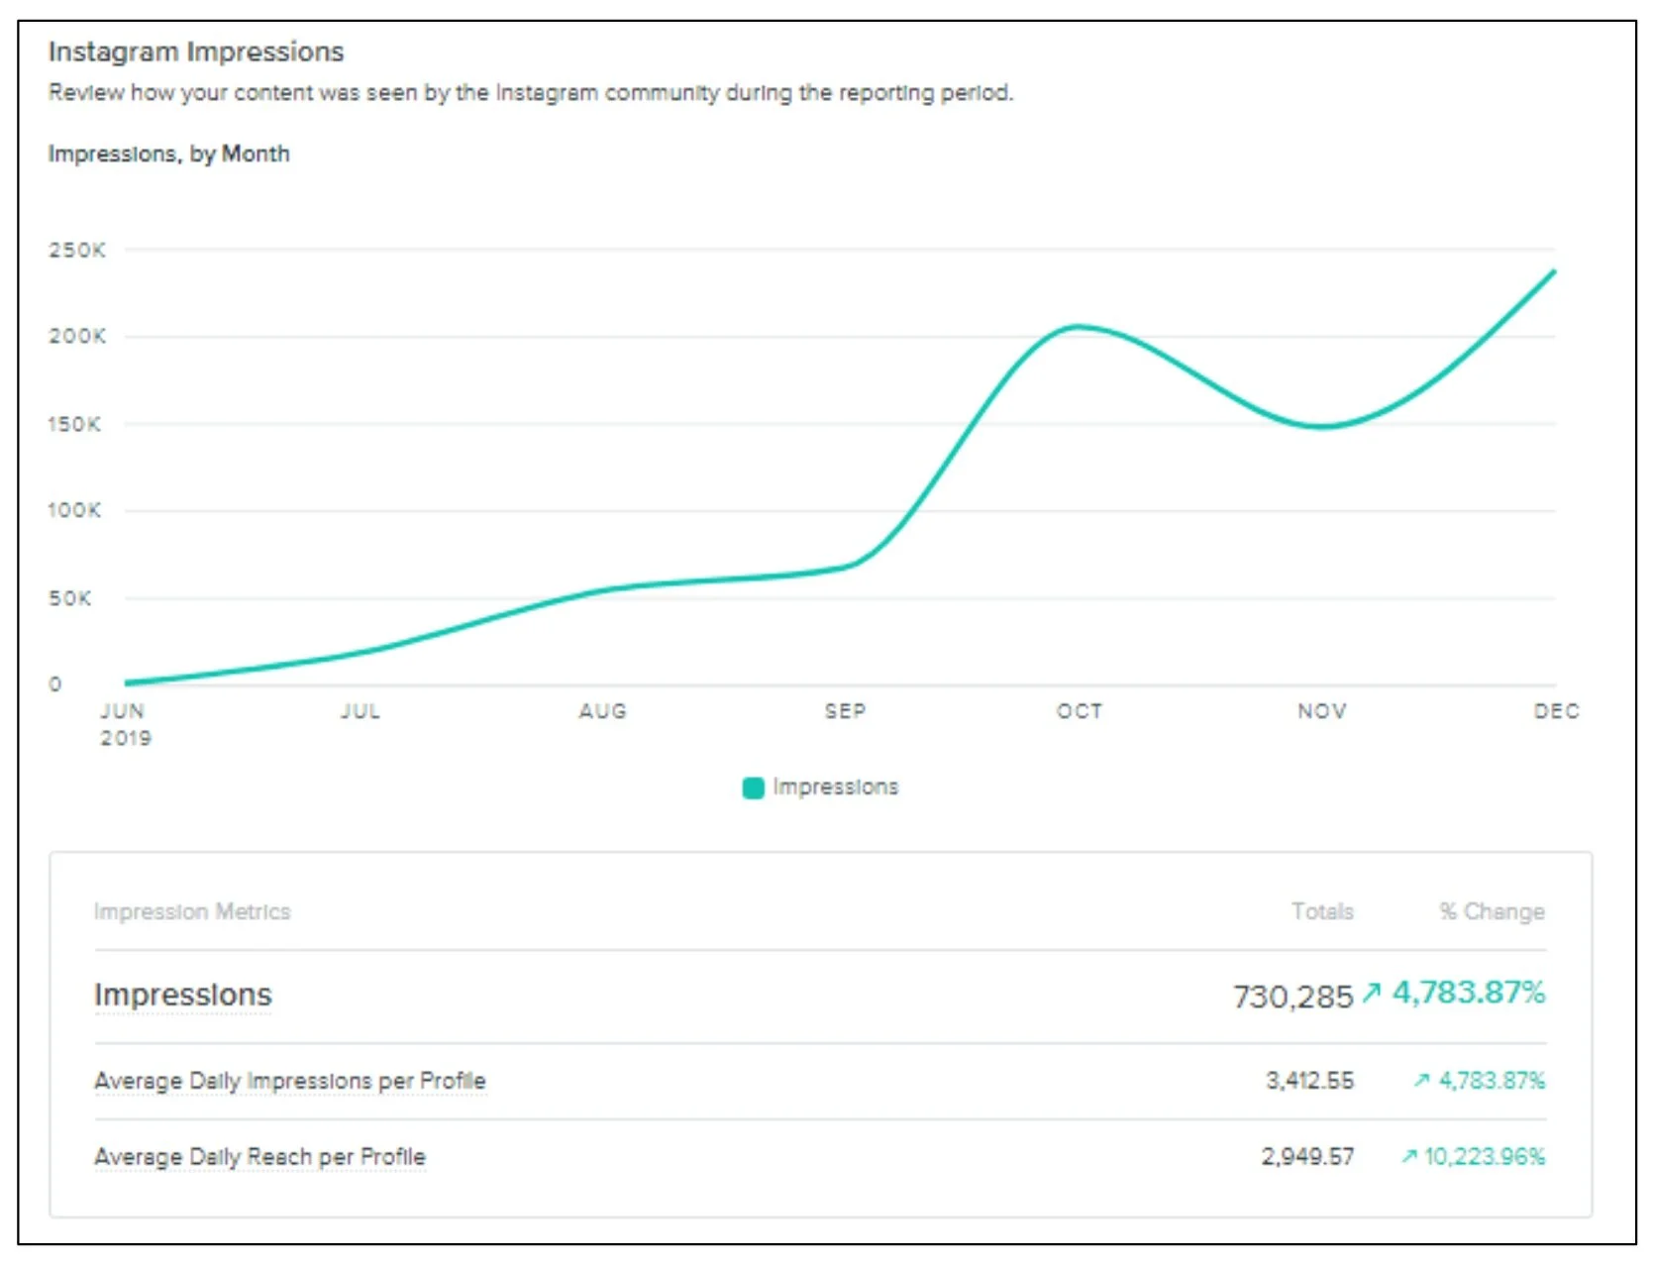Click the 100K y-axis label

74,511
